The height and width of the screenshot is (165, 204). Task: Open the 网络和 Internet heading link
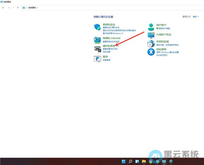[x=112, y=38]
